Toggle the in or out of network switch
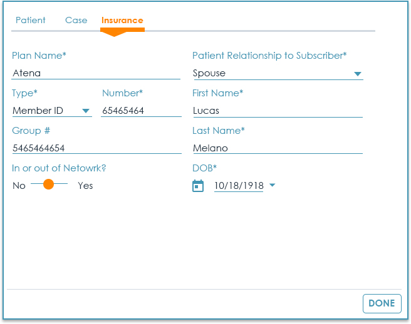The width and height of the screenshot is (411, 324). pos(49,185)
